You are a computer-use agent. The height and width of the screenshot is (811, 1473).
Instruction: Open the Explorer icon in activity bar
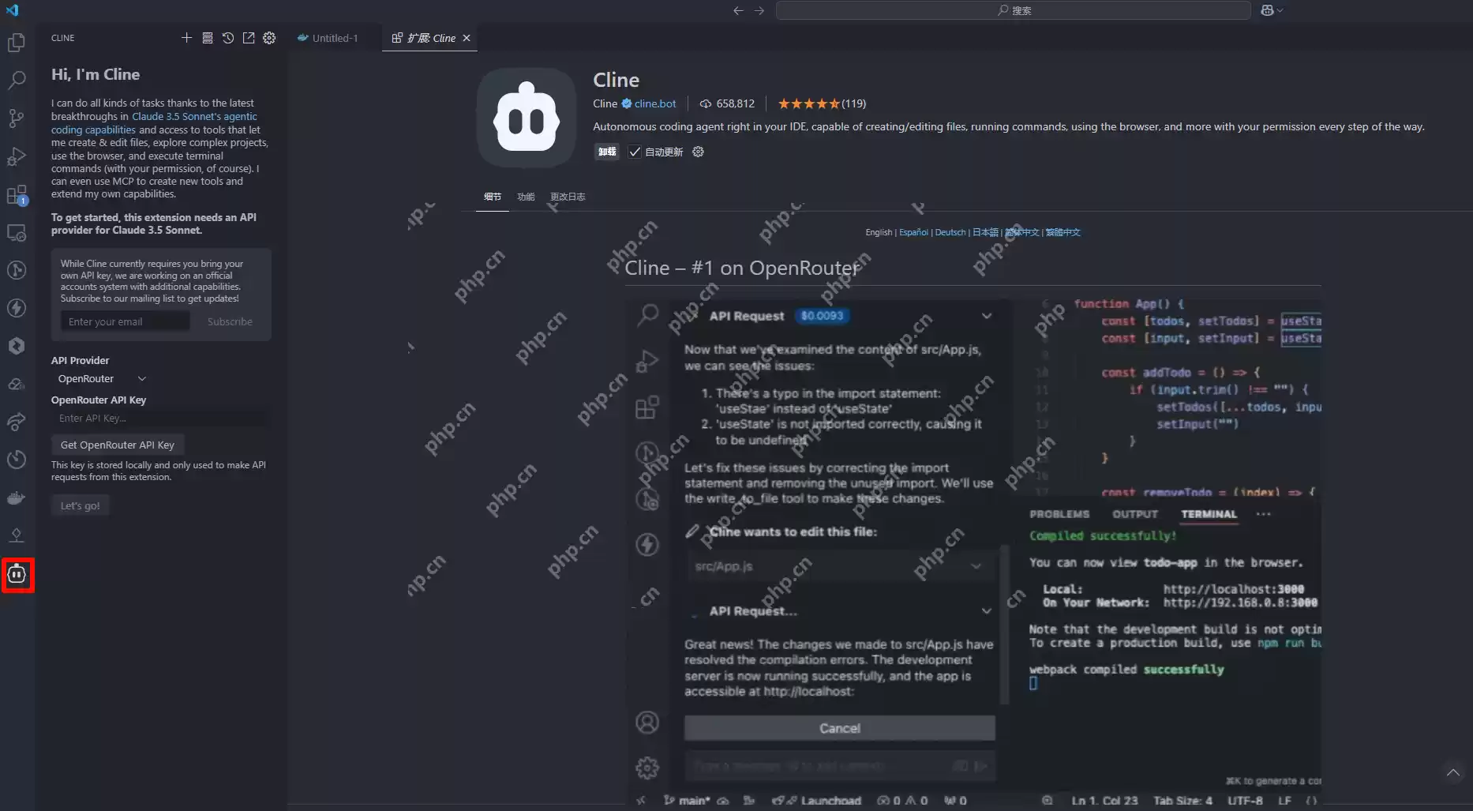click(17, 43)
